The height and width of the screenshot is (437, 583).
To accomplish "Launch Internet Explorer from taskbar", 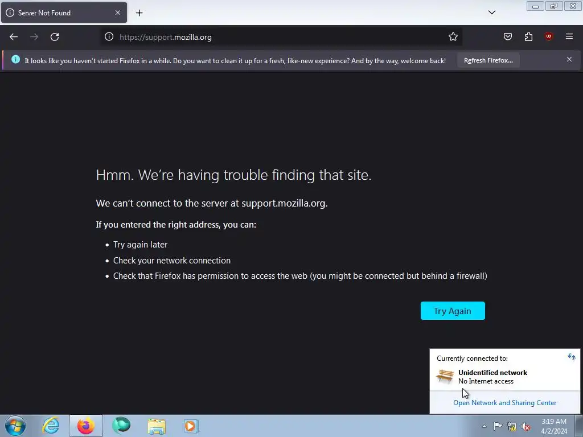I will pyautogui.click(x=51, y=426).
